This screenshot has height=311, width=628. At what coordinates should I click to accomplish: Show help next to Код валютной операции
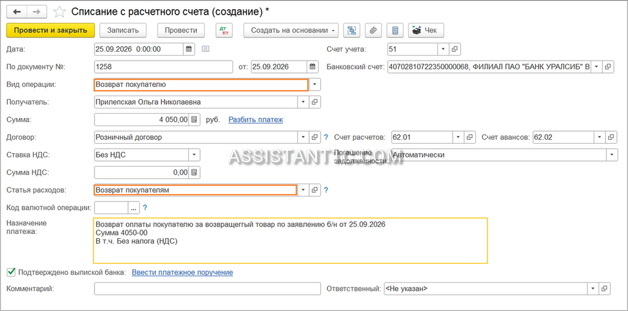[x=145, y=208]
